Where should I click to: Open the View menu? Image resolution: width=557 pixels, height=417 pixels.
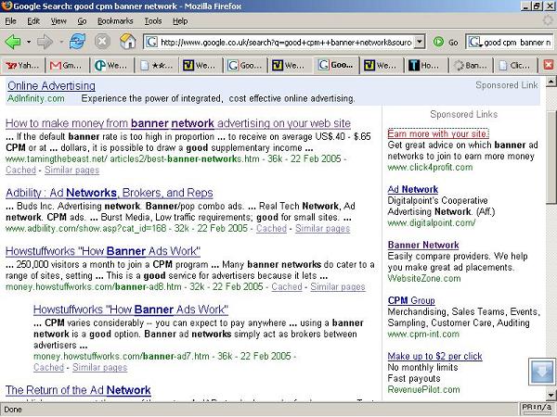pyautogui.click(x=58, y=21)
